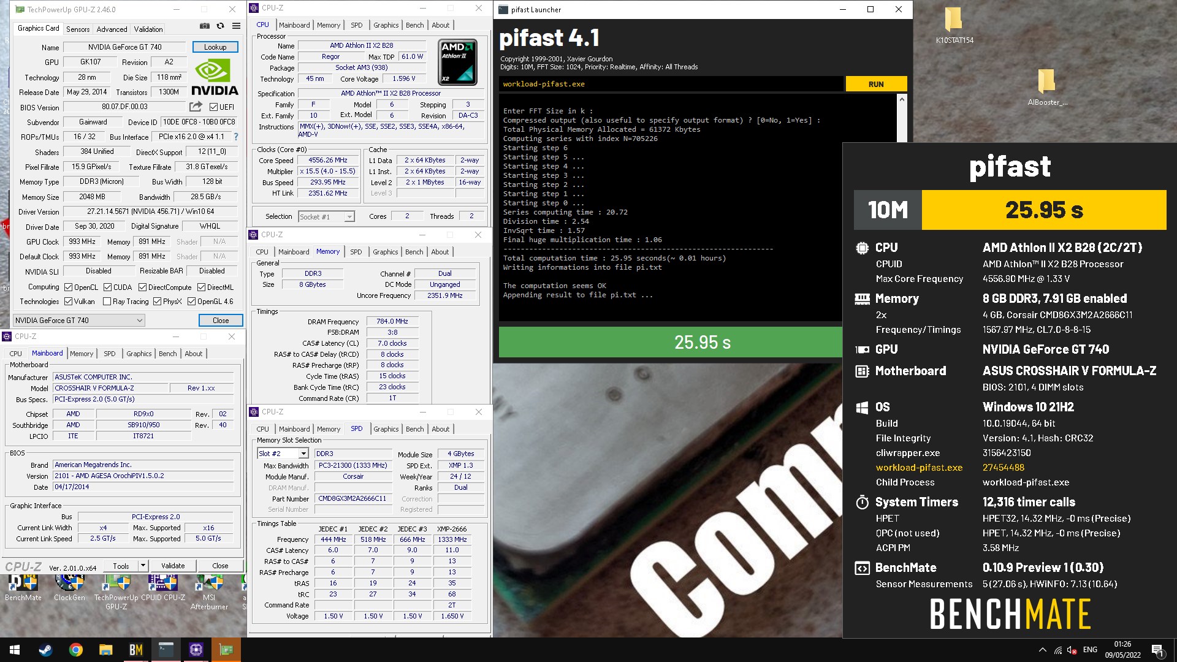Toggle the OpenCL checkbox
Screen dimensions: 1177x662
coord(69,287)
